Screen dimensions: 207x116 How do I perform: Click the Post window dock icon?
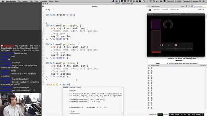click(x=149, y=66)
